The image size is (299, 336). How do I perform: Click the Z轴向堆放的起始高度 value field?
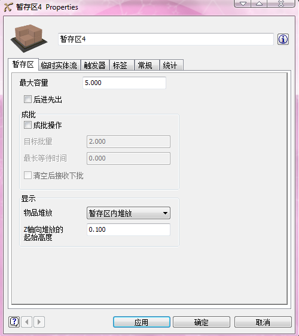pos(129,229)
